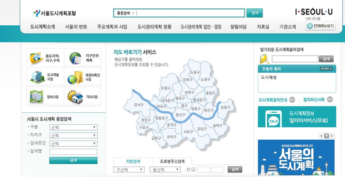The height and width of the screenshot is (177, 345).
Task: Show the next banner with the right arrow
Action: (x=332, y=136)
